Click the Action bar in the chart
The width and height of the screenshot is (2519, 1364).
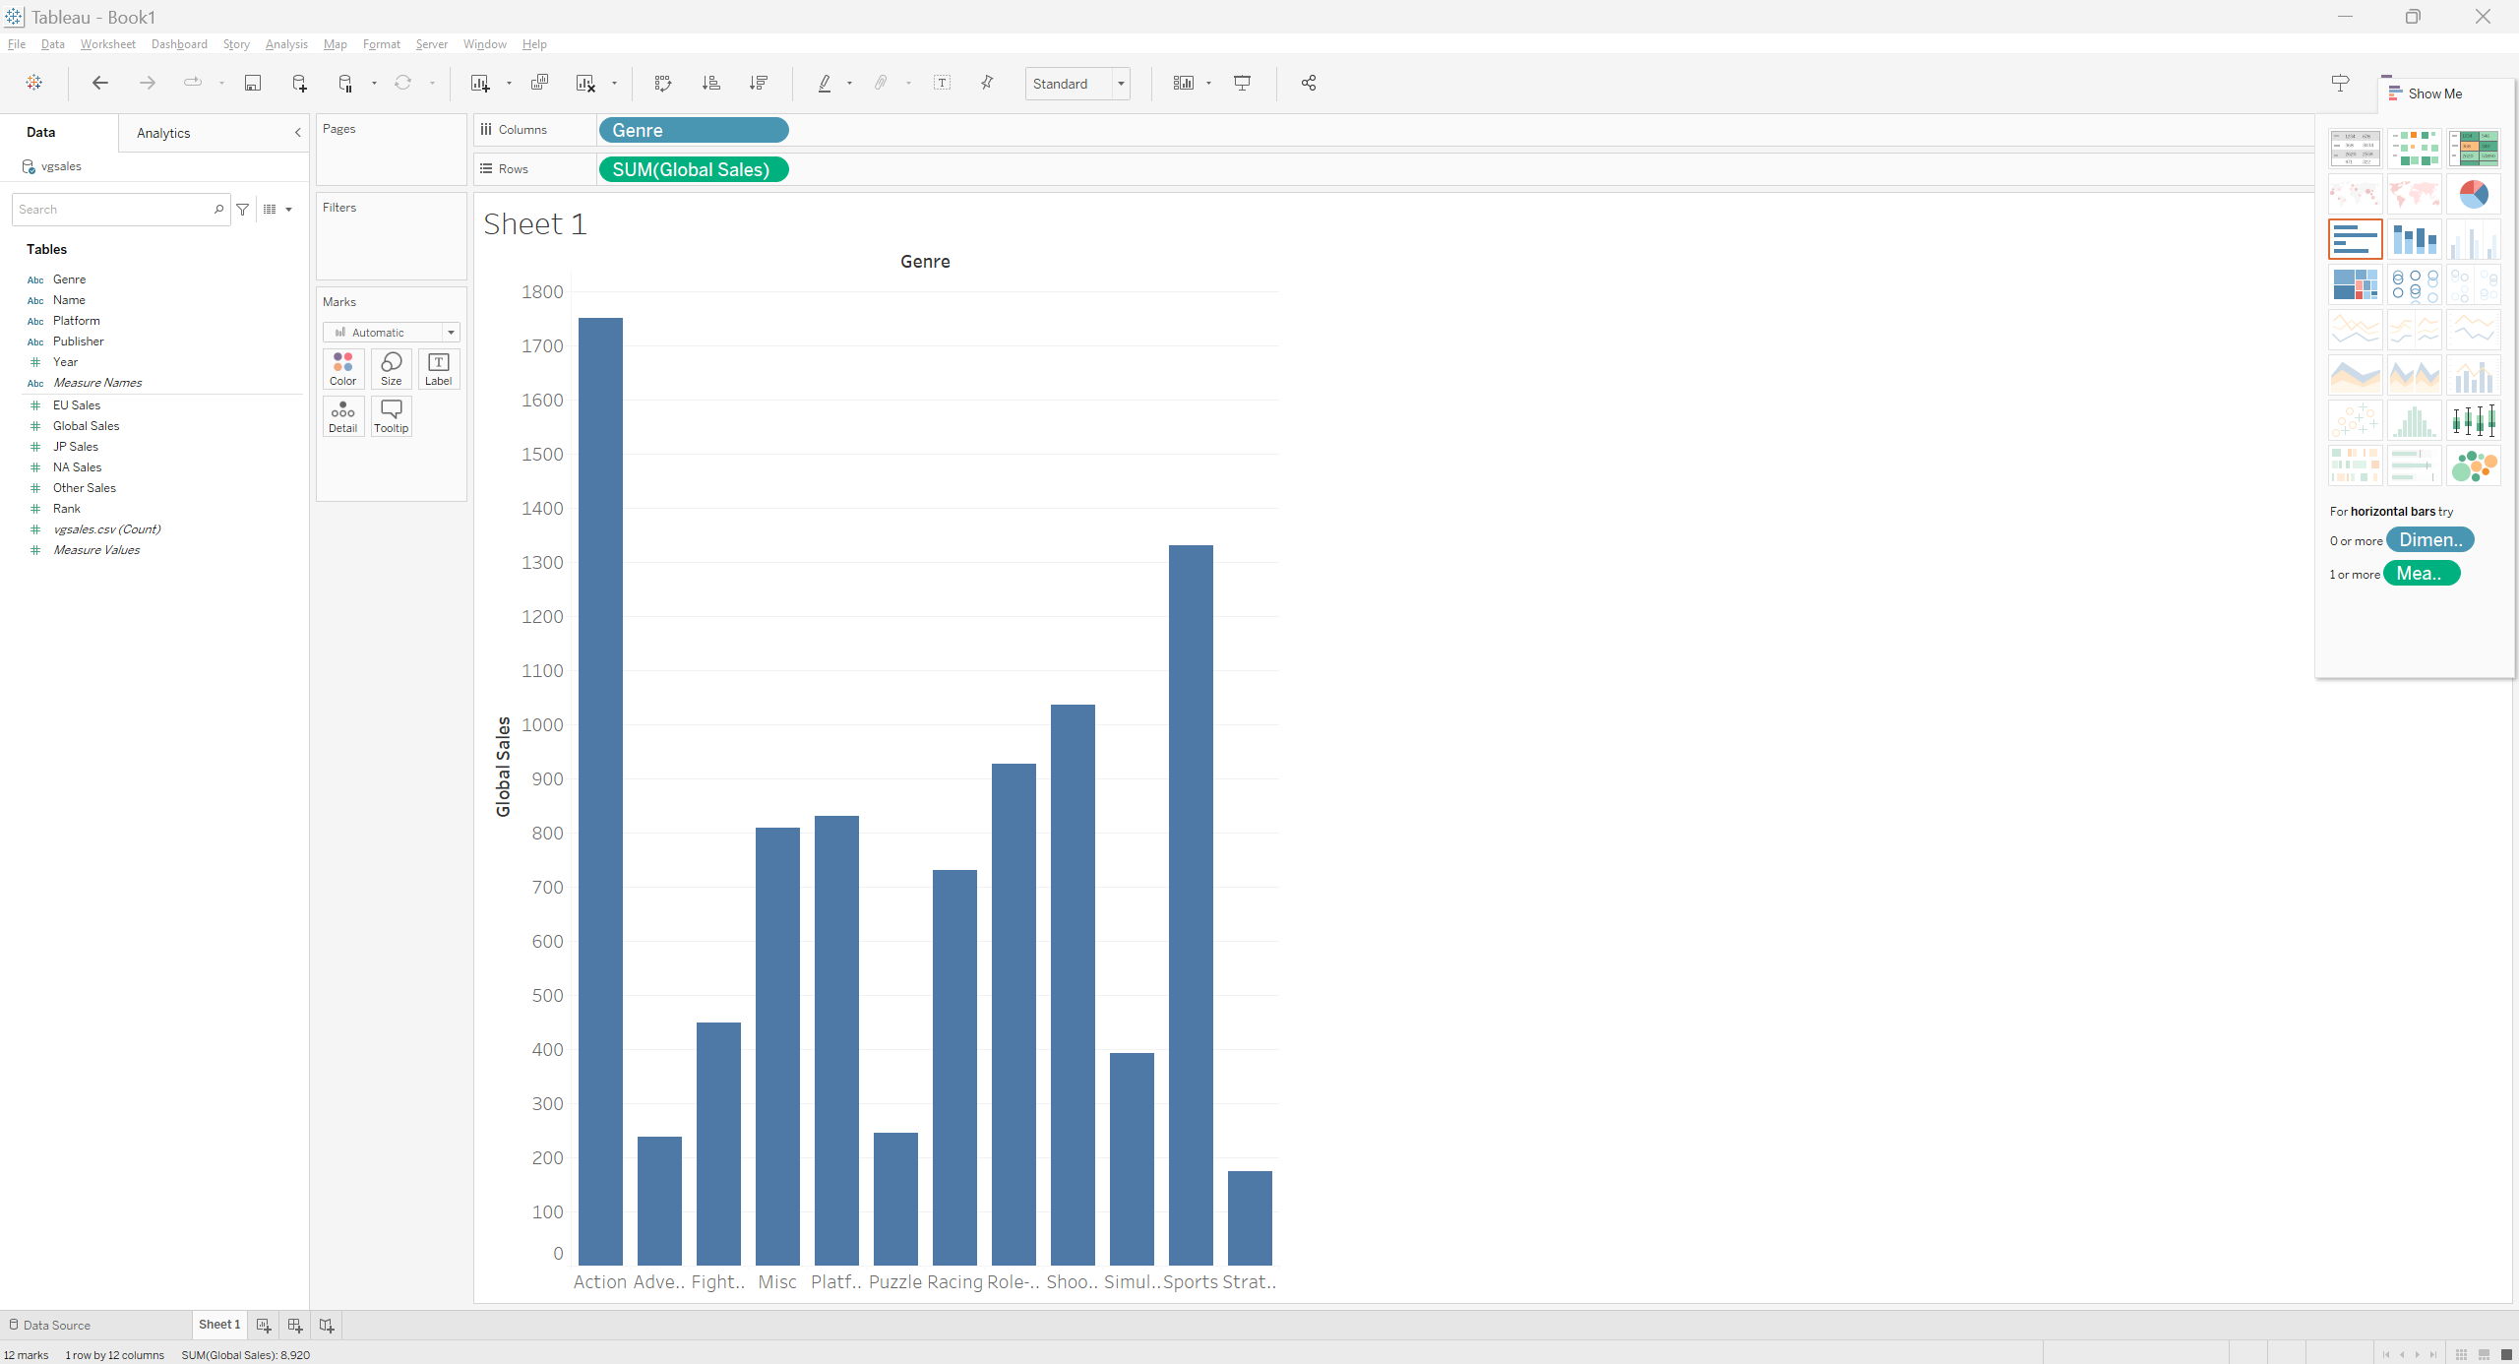pos(600,791)
